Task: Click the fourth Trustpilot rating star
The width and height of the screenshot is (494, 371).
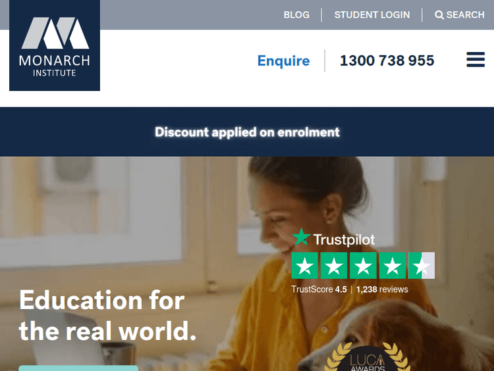Action: point(393,266)
